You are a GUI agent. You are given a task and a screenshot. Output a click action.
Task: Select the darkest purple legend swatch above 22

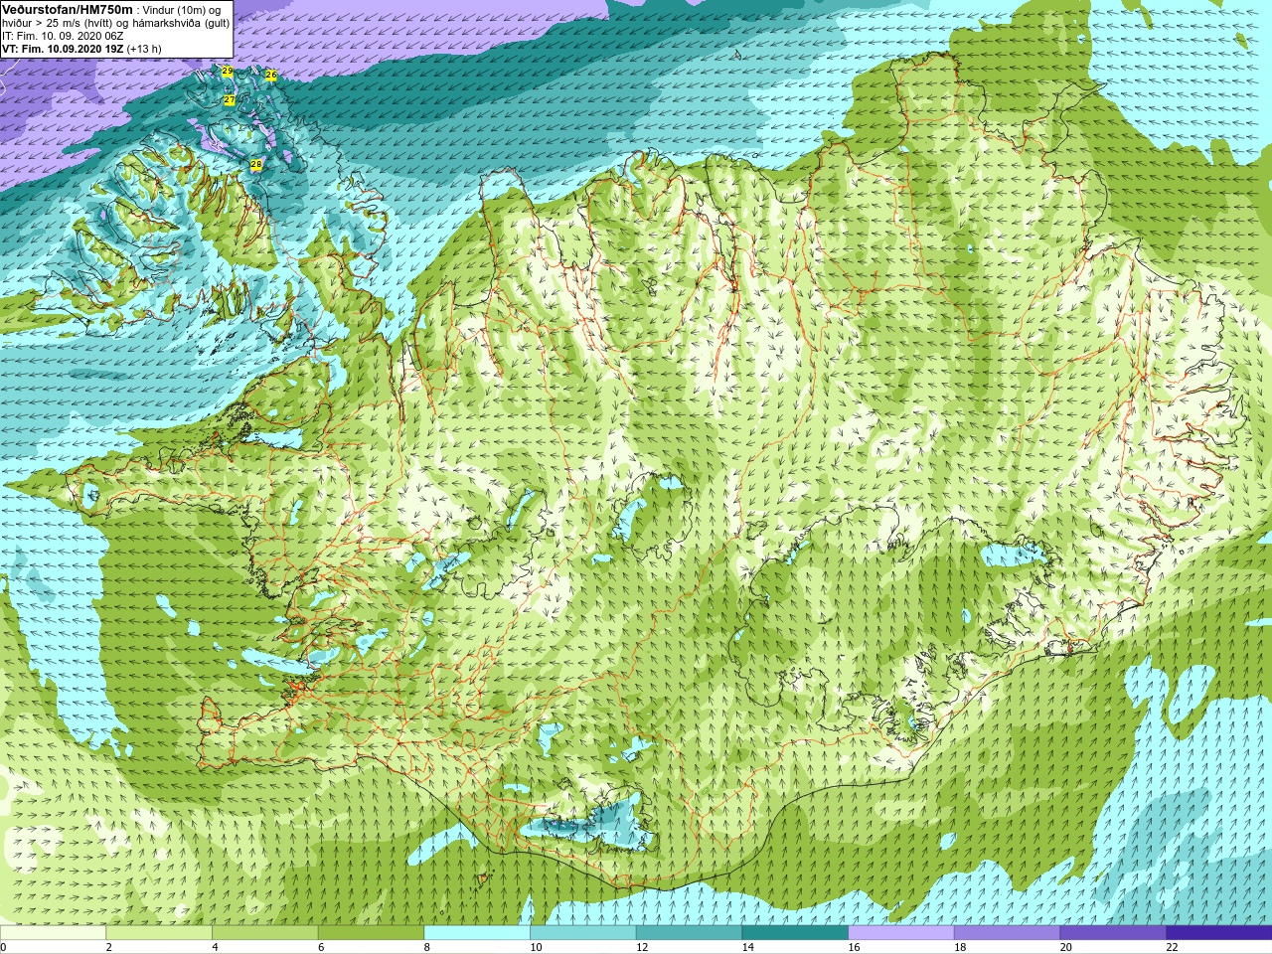[1218, 933]
